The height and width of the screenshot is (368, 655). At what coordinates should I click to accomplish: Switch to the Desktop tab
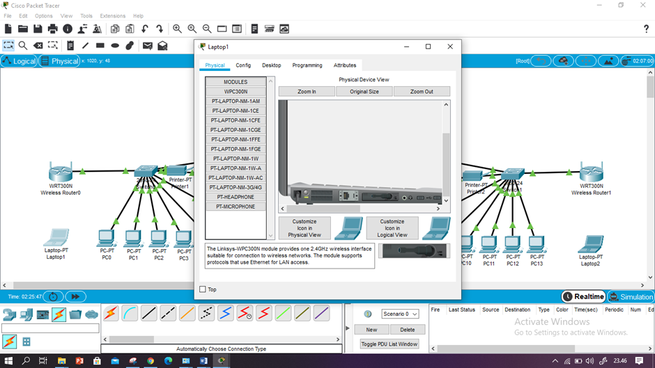click(272, 65)
